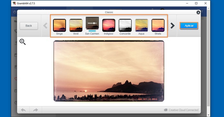Image resolution: width=224 pixels, height=117 pixels.
Task: Click the Aplicar button
Action: point(189,26)
